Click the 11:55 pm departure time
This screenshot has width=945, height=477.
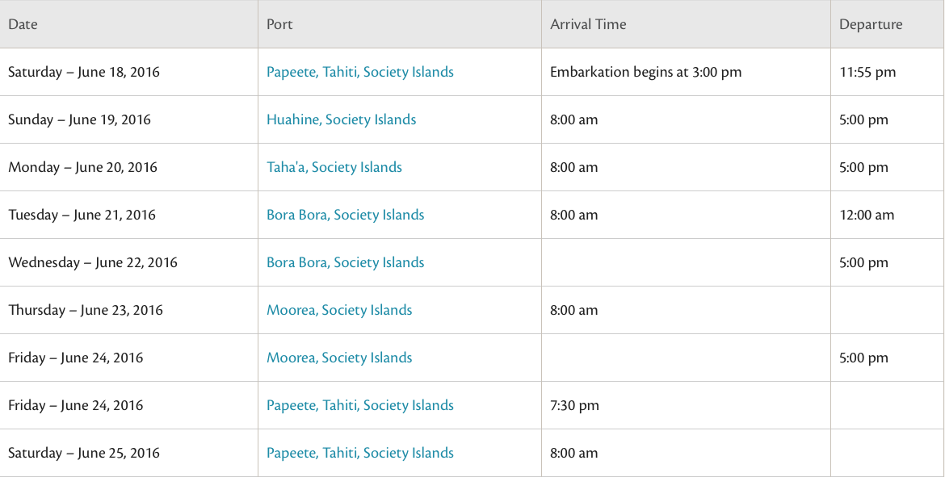[x=867, y=72]
